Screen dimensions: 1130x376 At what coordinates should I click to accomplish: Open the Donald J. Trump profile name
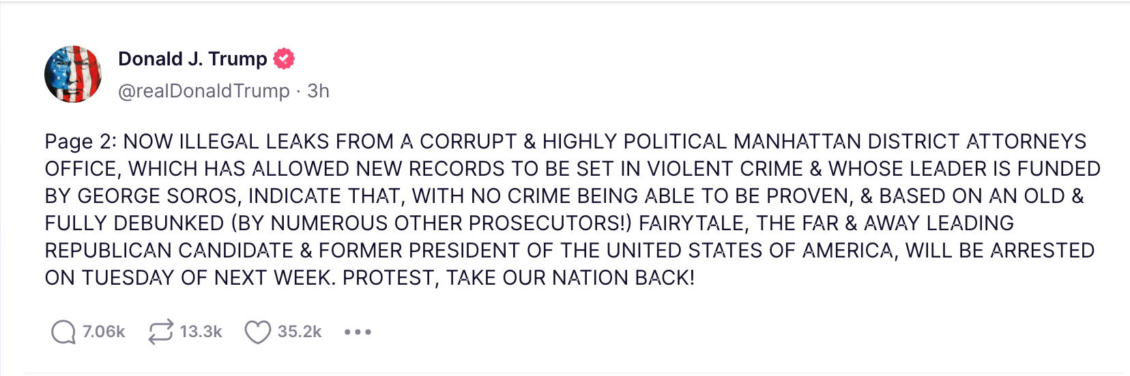192,59
